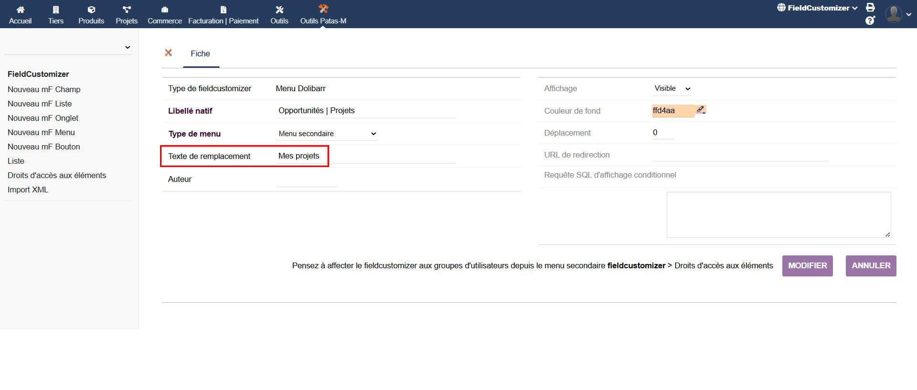Click the Accueil home icon
The height and width of the screenshot is (390, 917).
click(20, 10)
